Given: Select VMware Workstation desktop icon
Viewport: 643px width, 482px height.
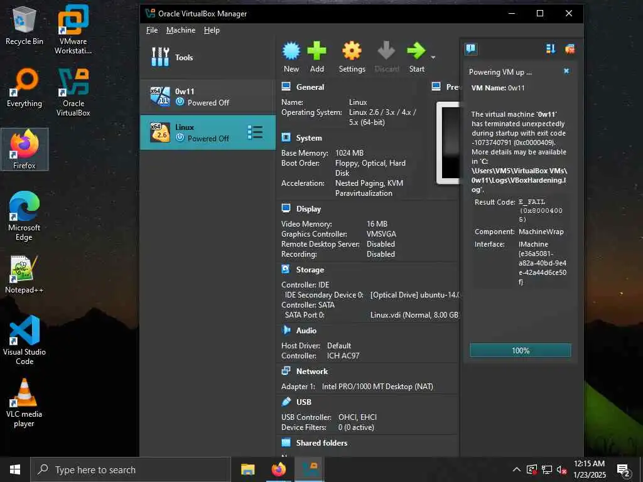Looking at the screenshot, I should pyautogui.click(x=73, y=30).
